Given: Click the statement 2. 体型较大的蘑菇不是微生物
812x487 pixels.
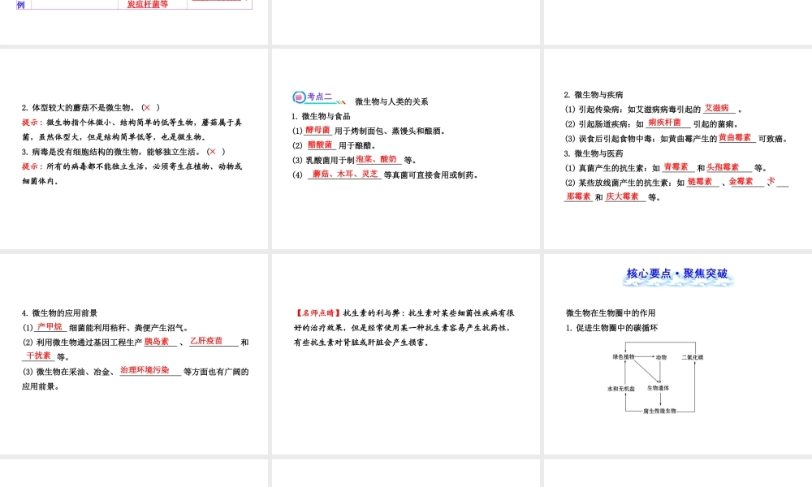Looking at the screenshot, I should point(79,108).
